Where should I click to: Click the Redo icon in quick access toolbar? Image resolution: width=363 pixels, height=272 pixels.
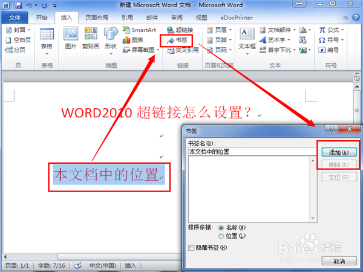point(44,5)
